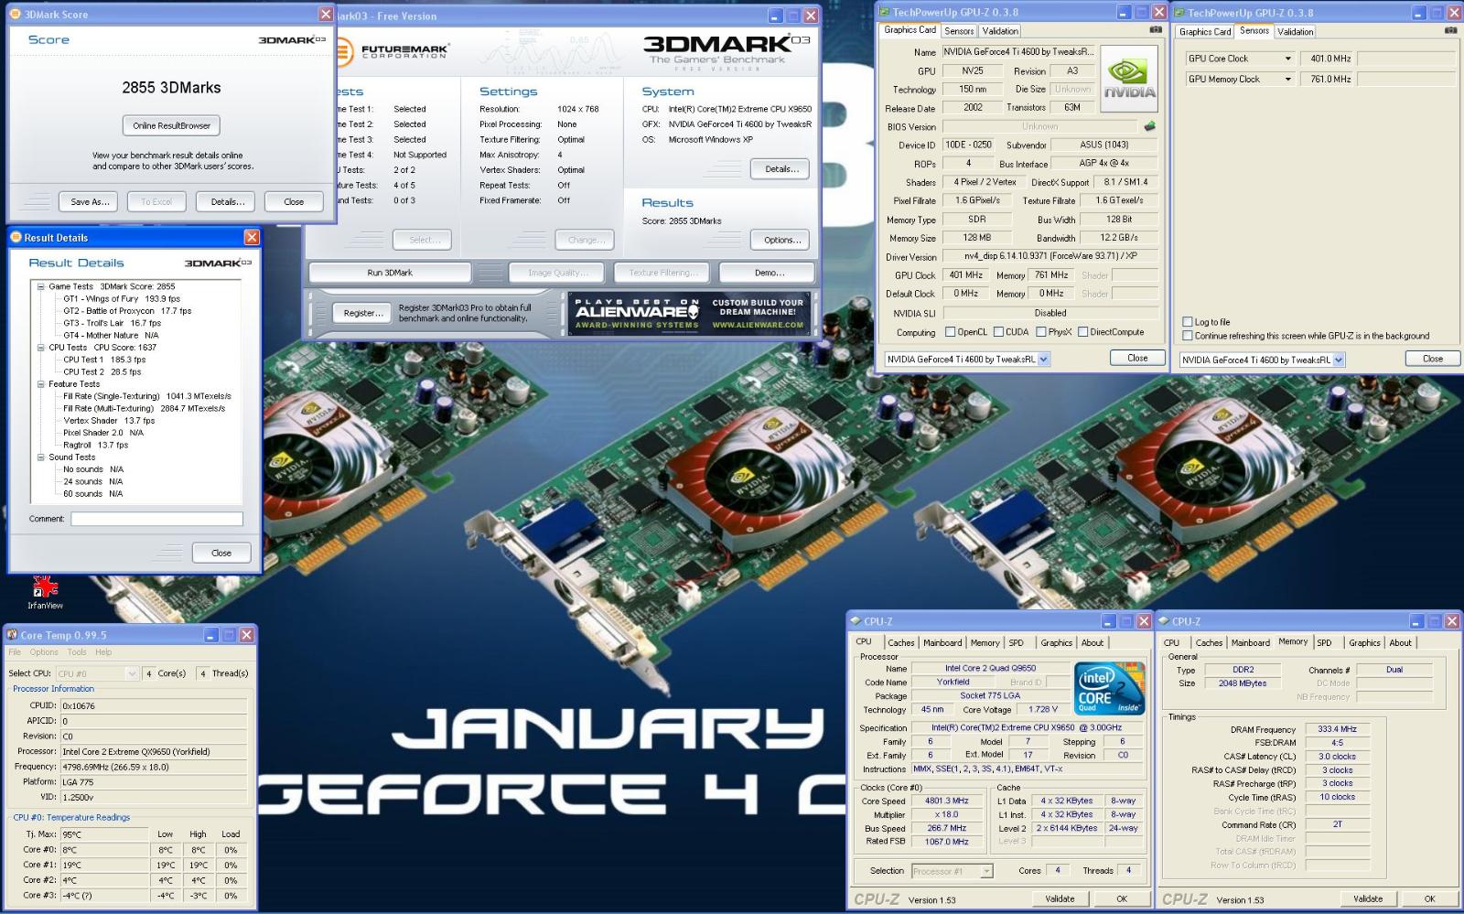The image size is (1464, 914).
Task: Enable the DirectCompute checkbox in GPU-Z
Action: pyautogui.click(x=1083, y=332)
